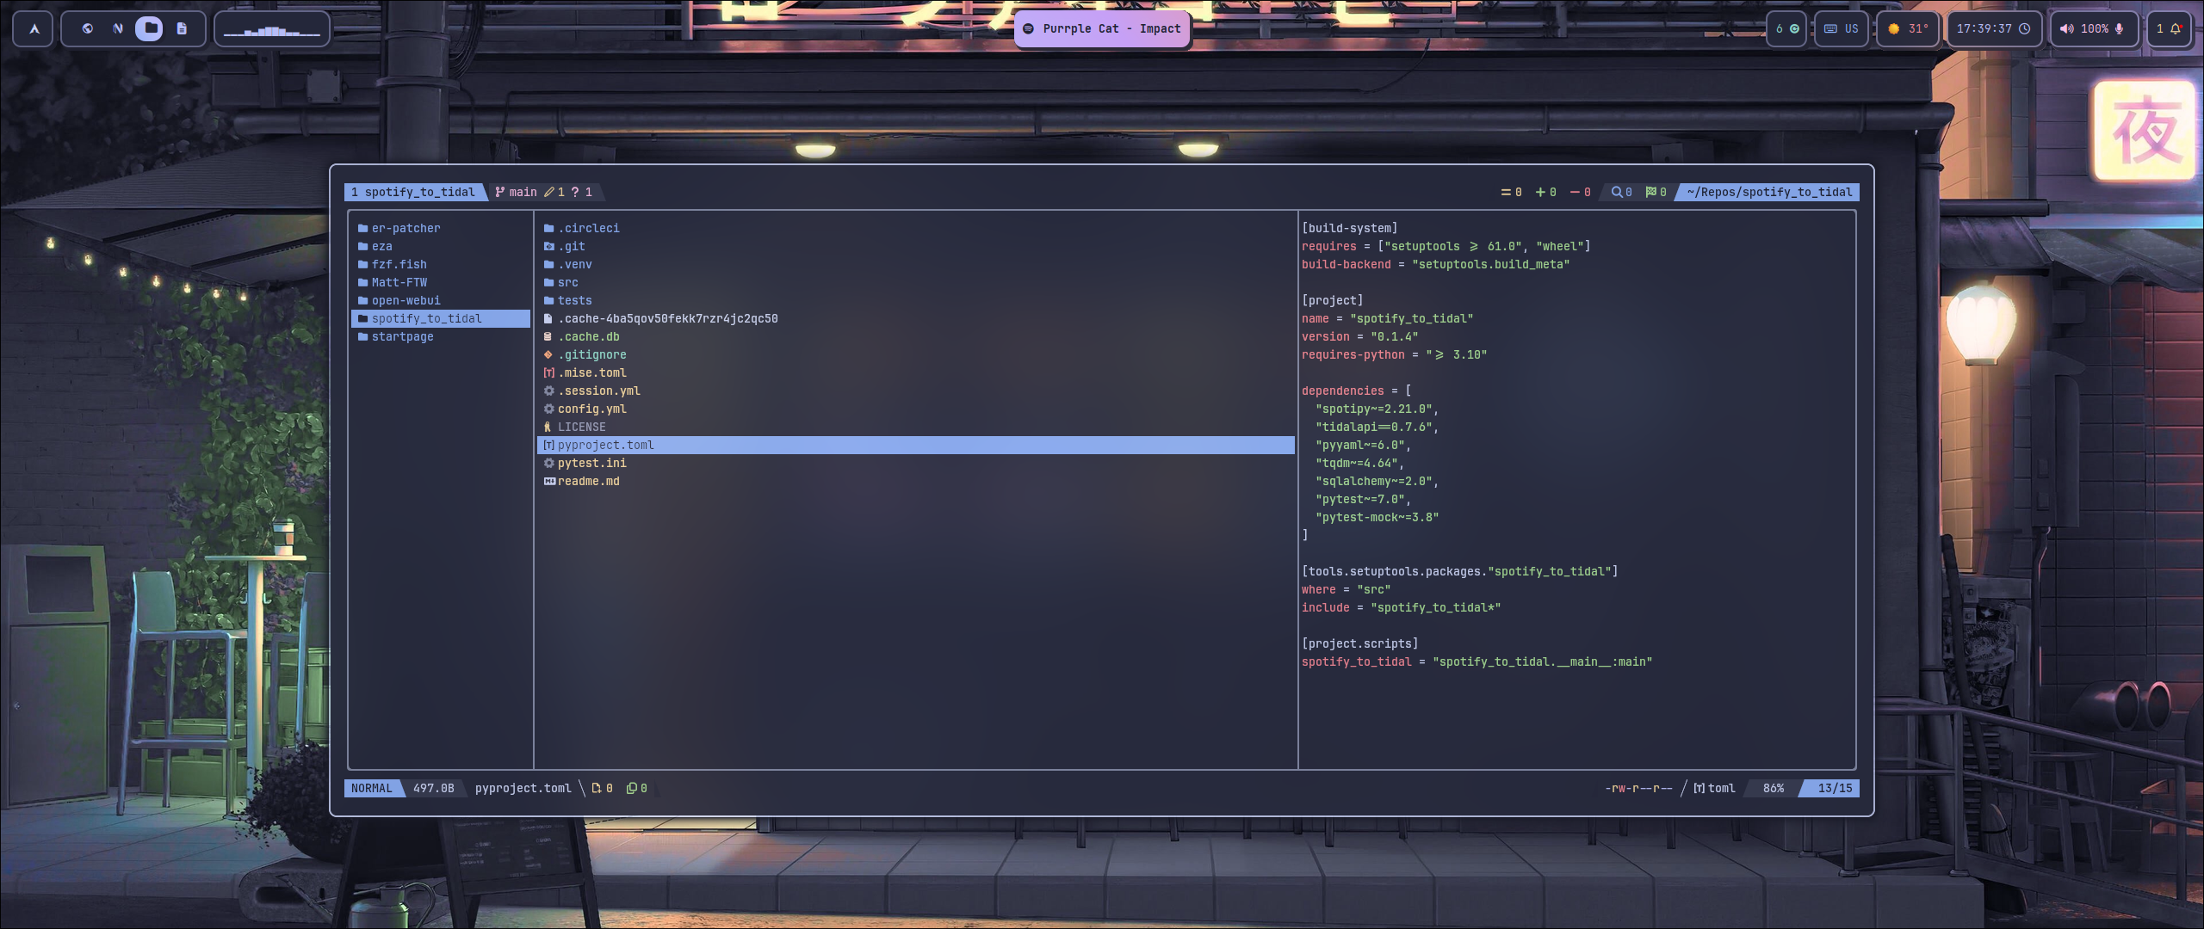The height and width of the screenshot is (929, 2204).
Task: Select readme.md in the file list
Action: pos(588,481)
